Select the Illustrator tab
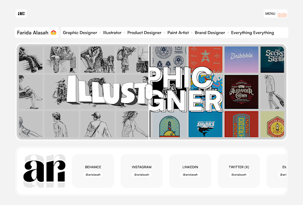 [x=112, y=33]
